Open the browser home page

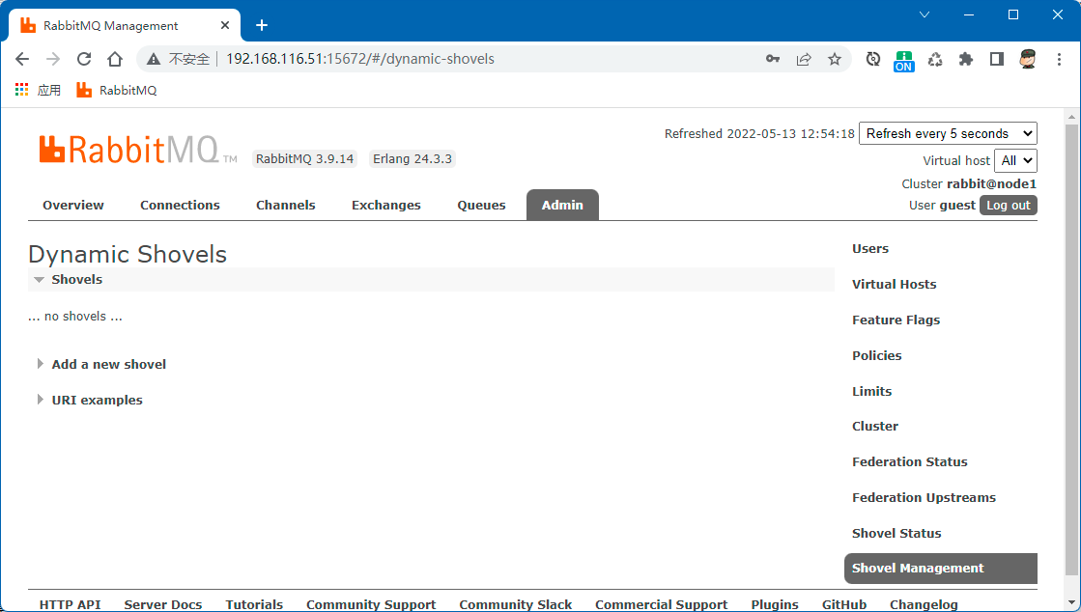[115, 59]
